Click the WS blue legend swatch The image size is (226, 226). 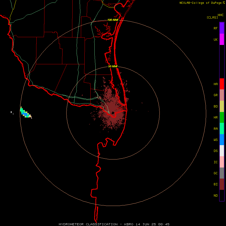[x=222, y=140]
